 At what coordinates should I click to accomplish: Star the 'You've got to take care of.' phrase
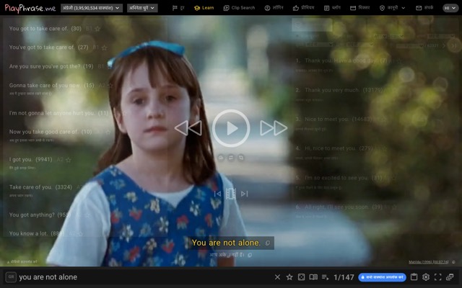tap(104, 48)
